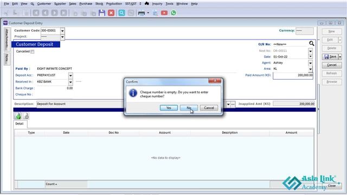Go to last record toolbar icon
The height and width of the screenshot is (195, 347).
coord(64,13)
